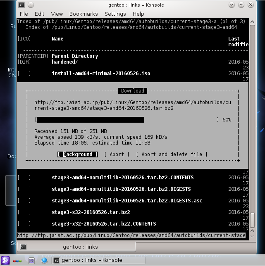Click the status bar URL at bottom
This screenshot has height=266, width=265.
(131, 235)
